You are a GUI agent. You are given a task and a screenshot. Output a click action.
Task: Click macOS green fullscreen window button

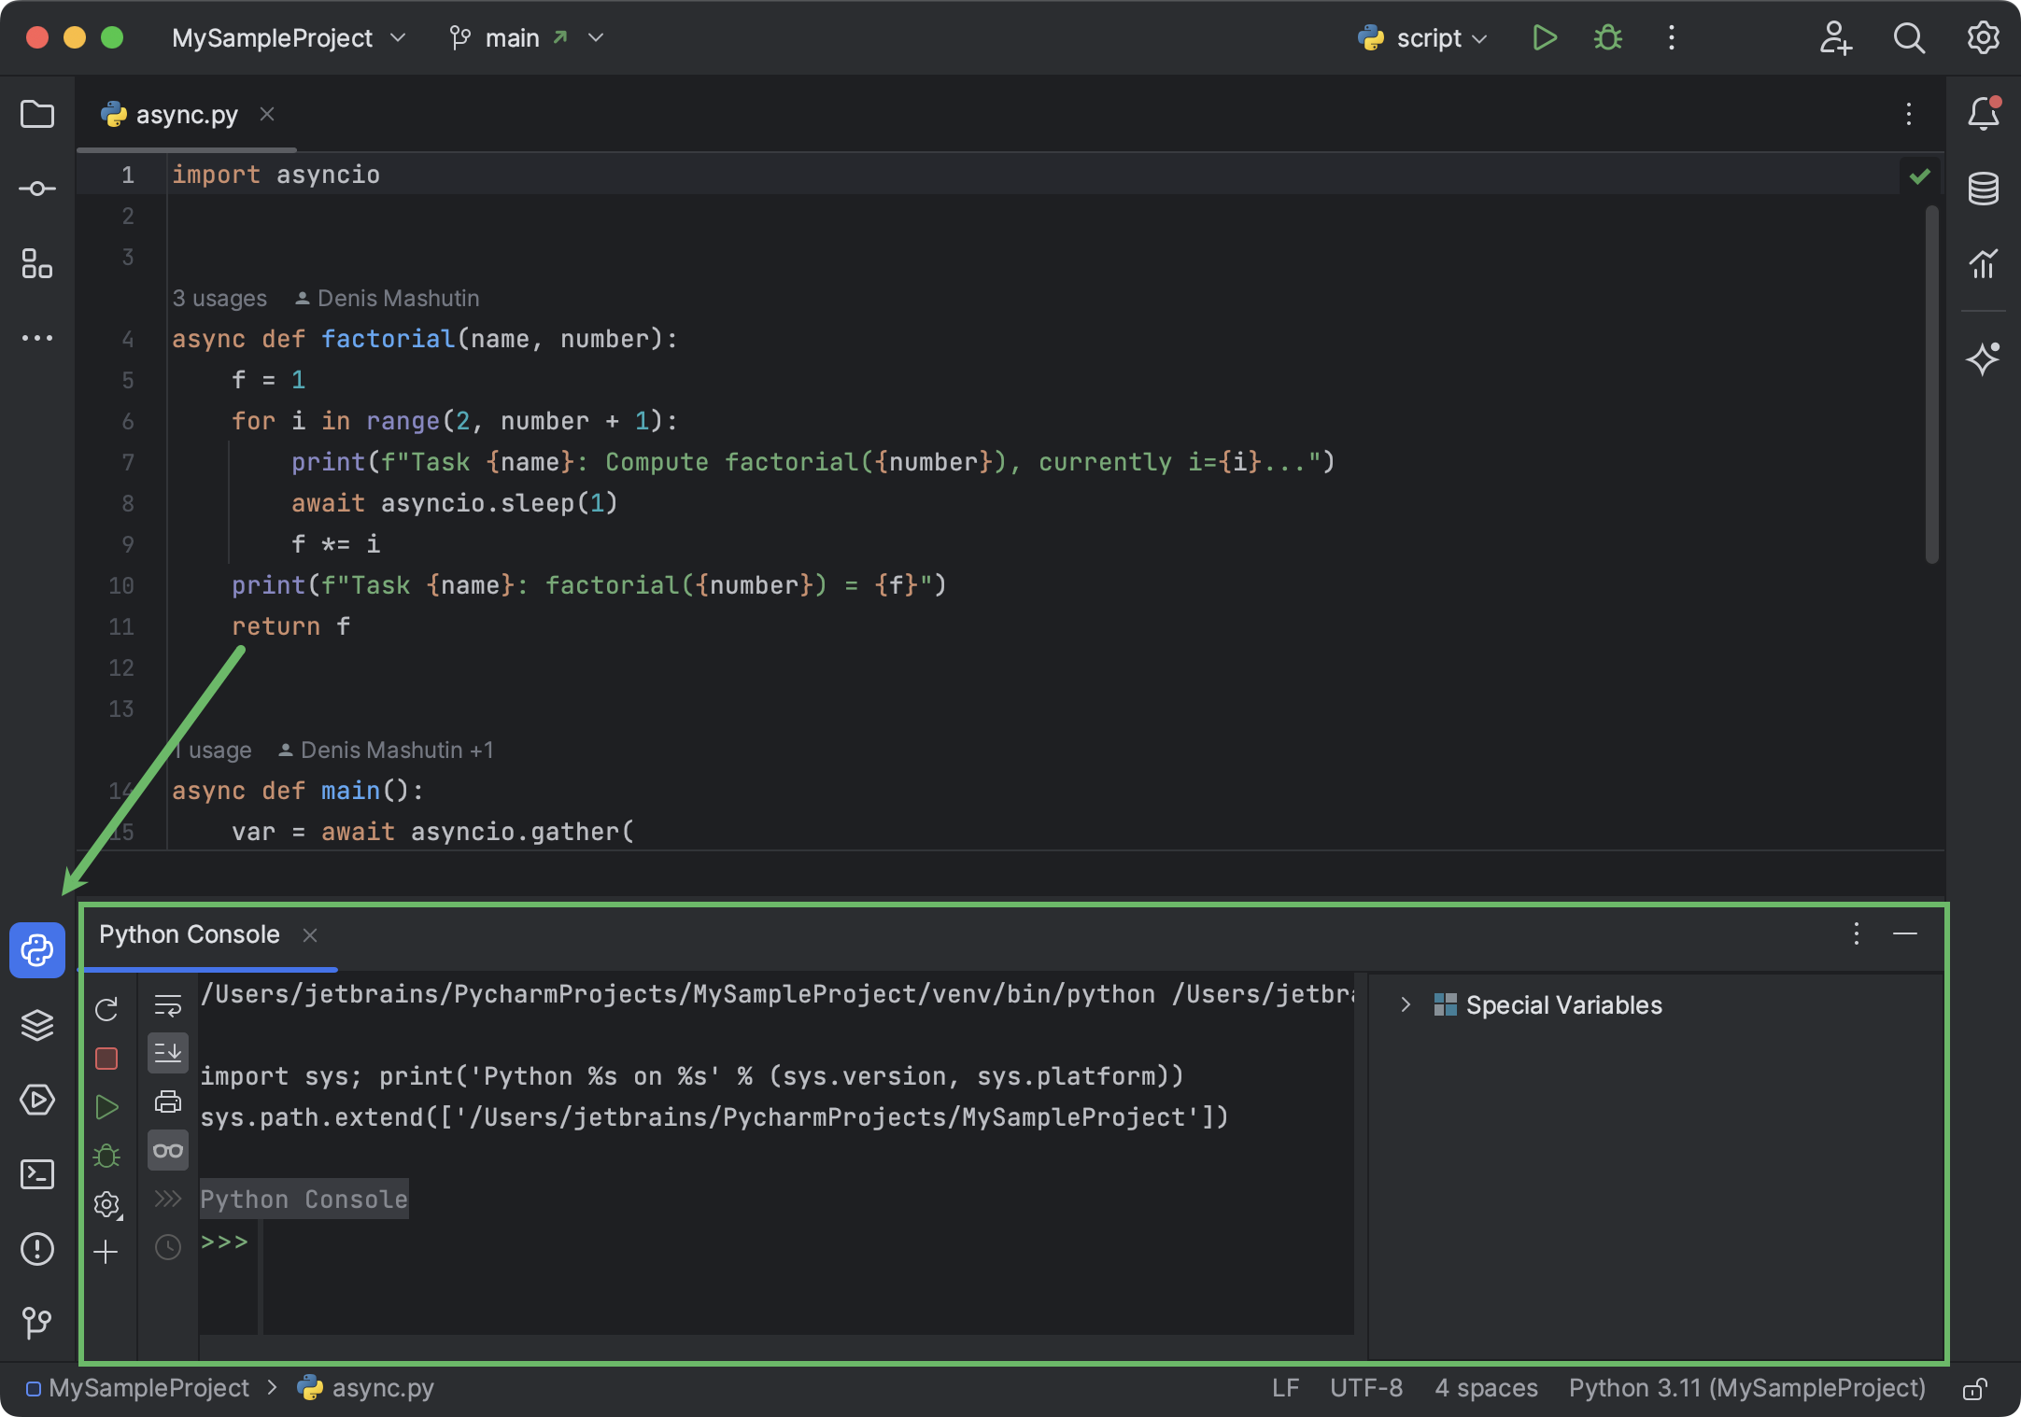tap(112, 37)
